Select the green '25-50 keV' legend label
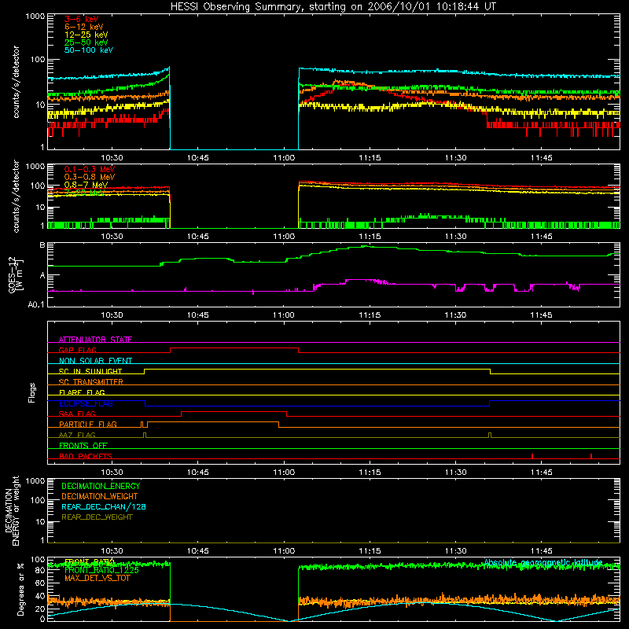Screen dimensions: 629x629 tap(86, 42)
